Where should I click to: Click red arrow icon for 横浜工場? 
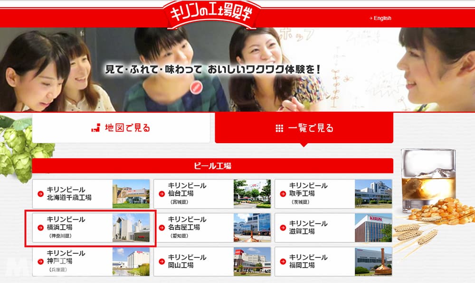(x=40, y=228)
